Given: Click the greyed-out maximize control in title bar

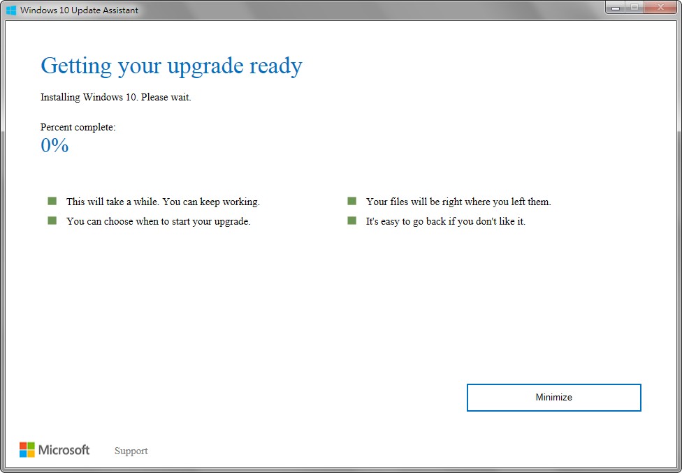Looking at the screenshot, I should point(635,8).
